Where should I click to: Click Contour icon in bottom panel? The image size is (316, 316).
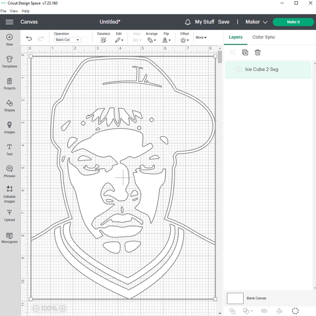pos(295,311)
